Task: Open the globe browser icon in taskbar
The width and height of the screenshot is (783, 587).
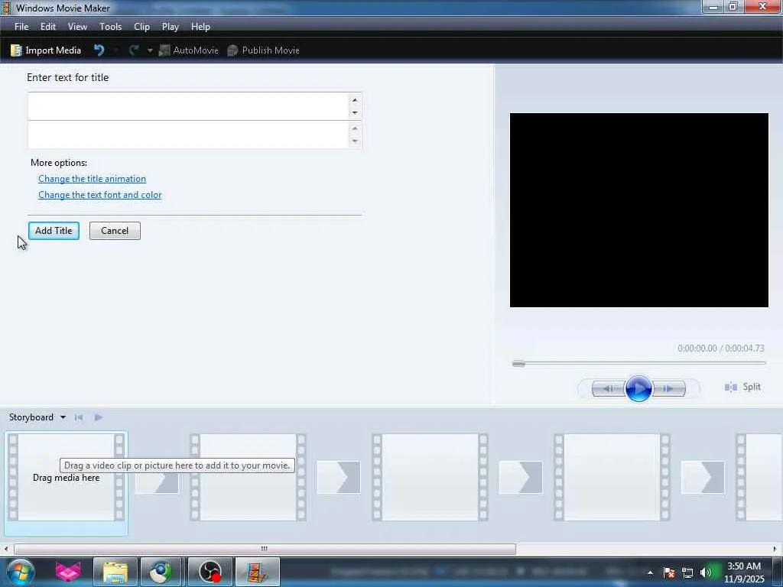Action: point(161,572)
